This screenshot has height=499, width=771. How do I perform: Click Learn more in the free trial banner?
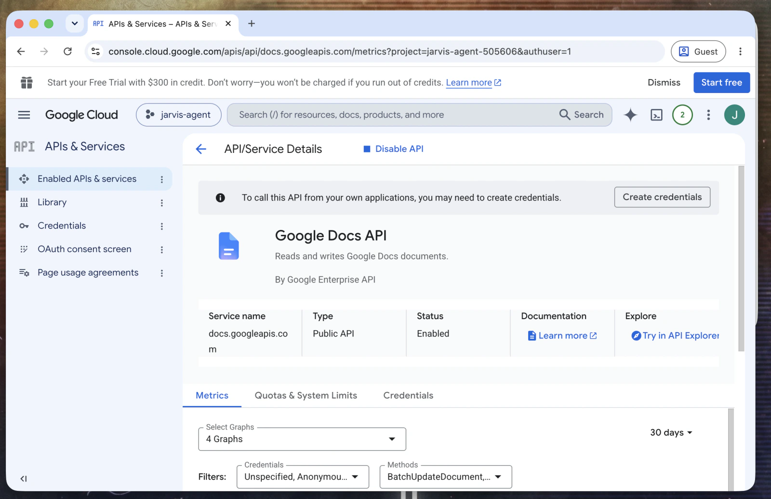473,82
